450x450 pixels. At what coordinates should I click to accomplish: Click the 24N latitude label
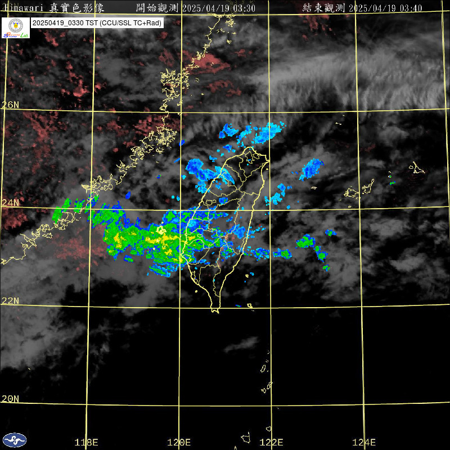tap(10, 202)
